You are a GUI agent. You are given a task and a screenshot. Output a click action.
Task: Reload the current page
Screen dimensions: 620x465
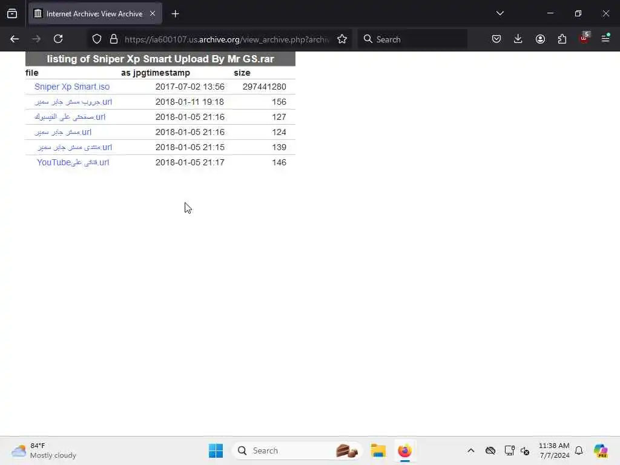point(58,39)
